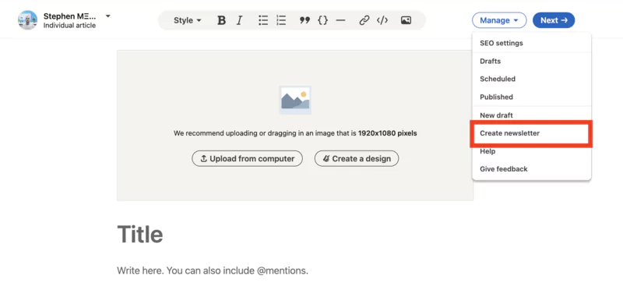
Task: Insert an image from the toolbar
Action: pos(406,20)
